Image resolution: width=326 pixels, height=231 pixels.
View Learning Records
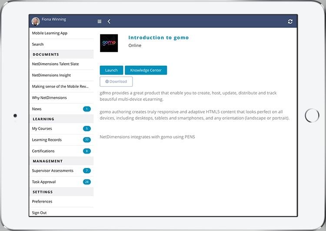click(62, 140)
